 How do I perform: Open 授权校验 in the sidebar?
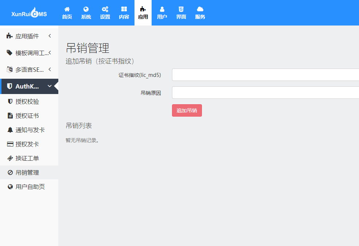coord(27,102)
